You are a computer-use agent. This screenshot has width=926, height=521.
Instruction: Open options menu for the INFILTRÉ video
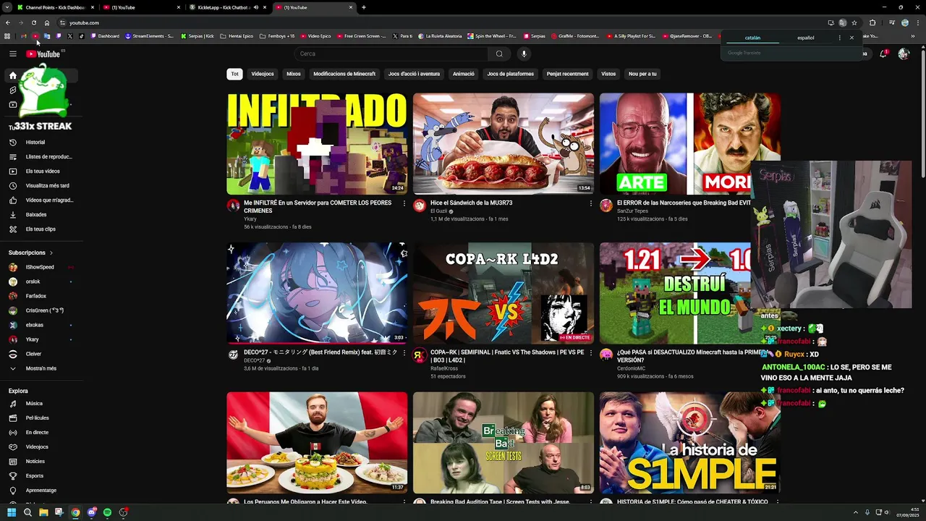pyautogui.click(x=404, y=203)
